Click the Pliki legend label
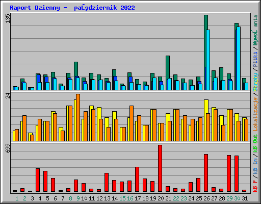Image resolution: width=261 pixels, height=204 pixels. 255,60
